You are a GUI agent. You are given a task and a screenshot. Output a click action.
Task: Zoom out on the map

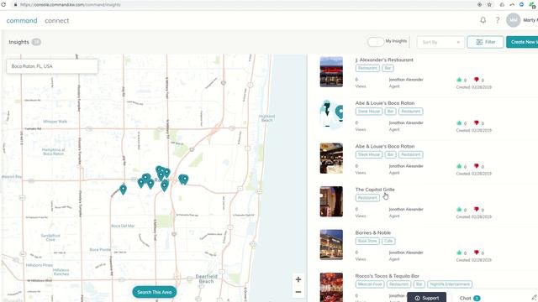[x=298, y=292]
